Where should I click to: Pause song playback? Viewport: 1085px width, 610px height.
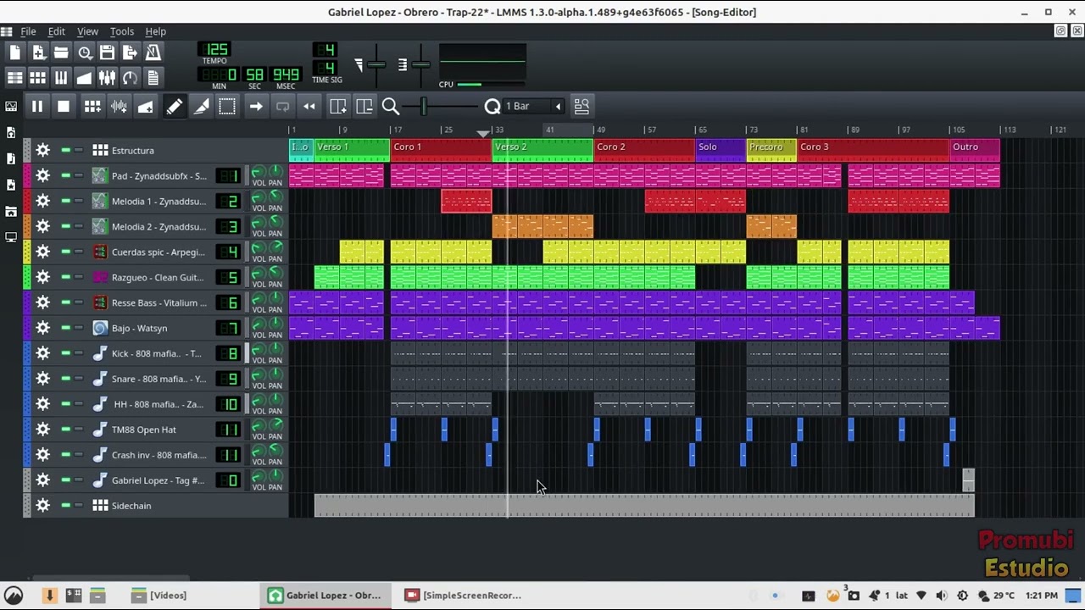pos(37,106)
